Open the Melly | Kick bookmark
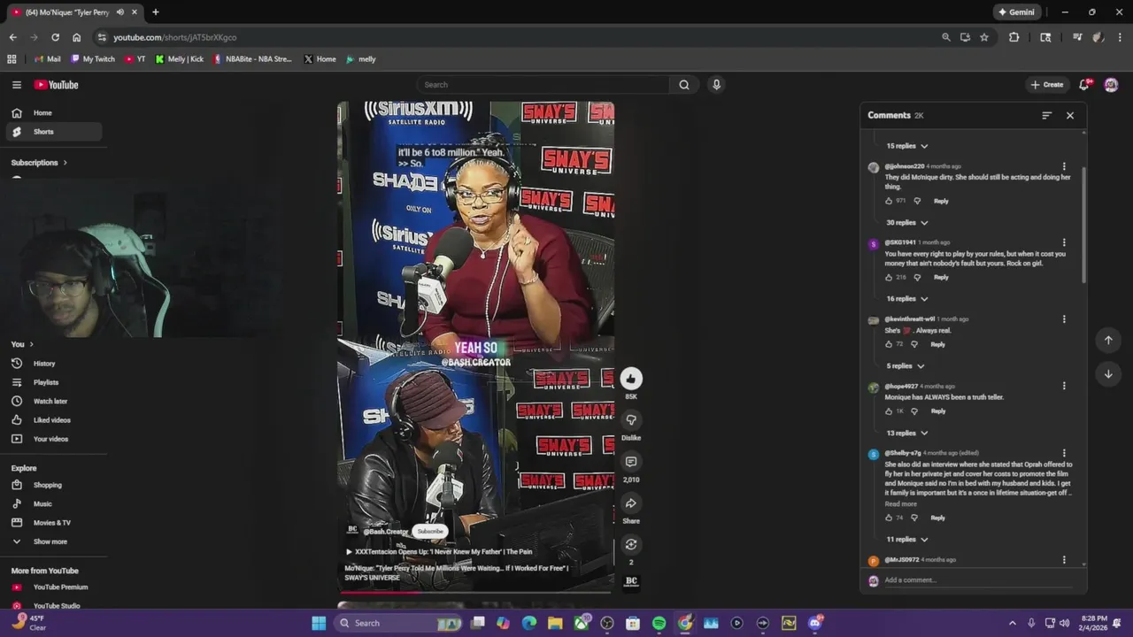 179,59
